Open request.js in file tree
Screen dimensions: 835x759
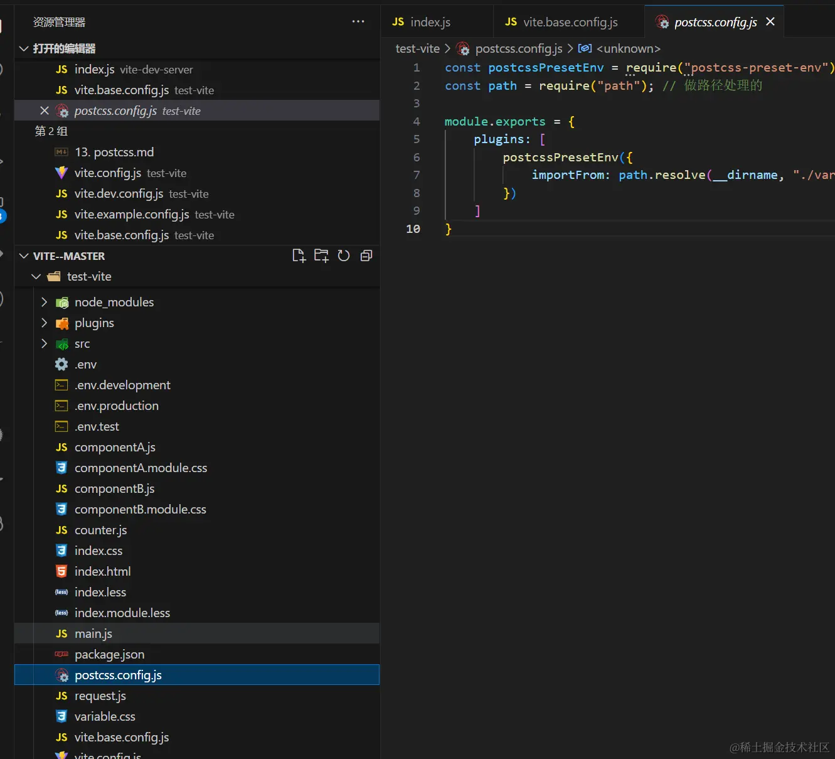[x=197, y=696]
